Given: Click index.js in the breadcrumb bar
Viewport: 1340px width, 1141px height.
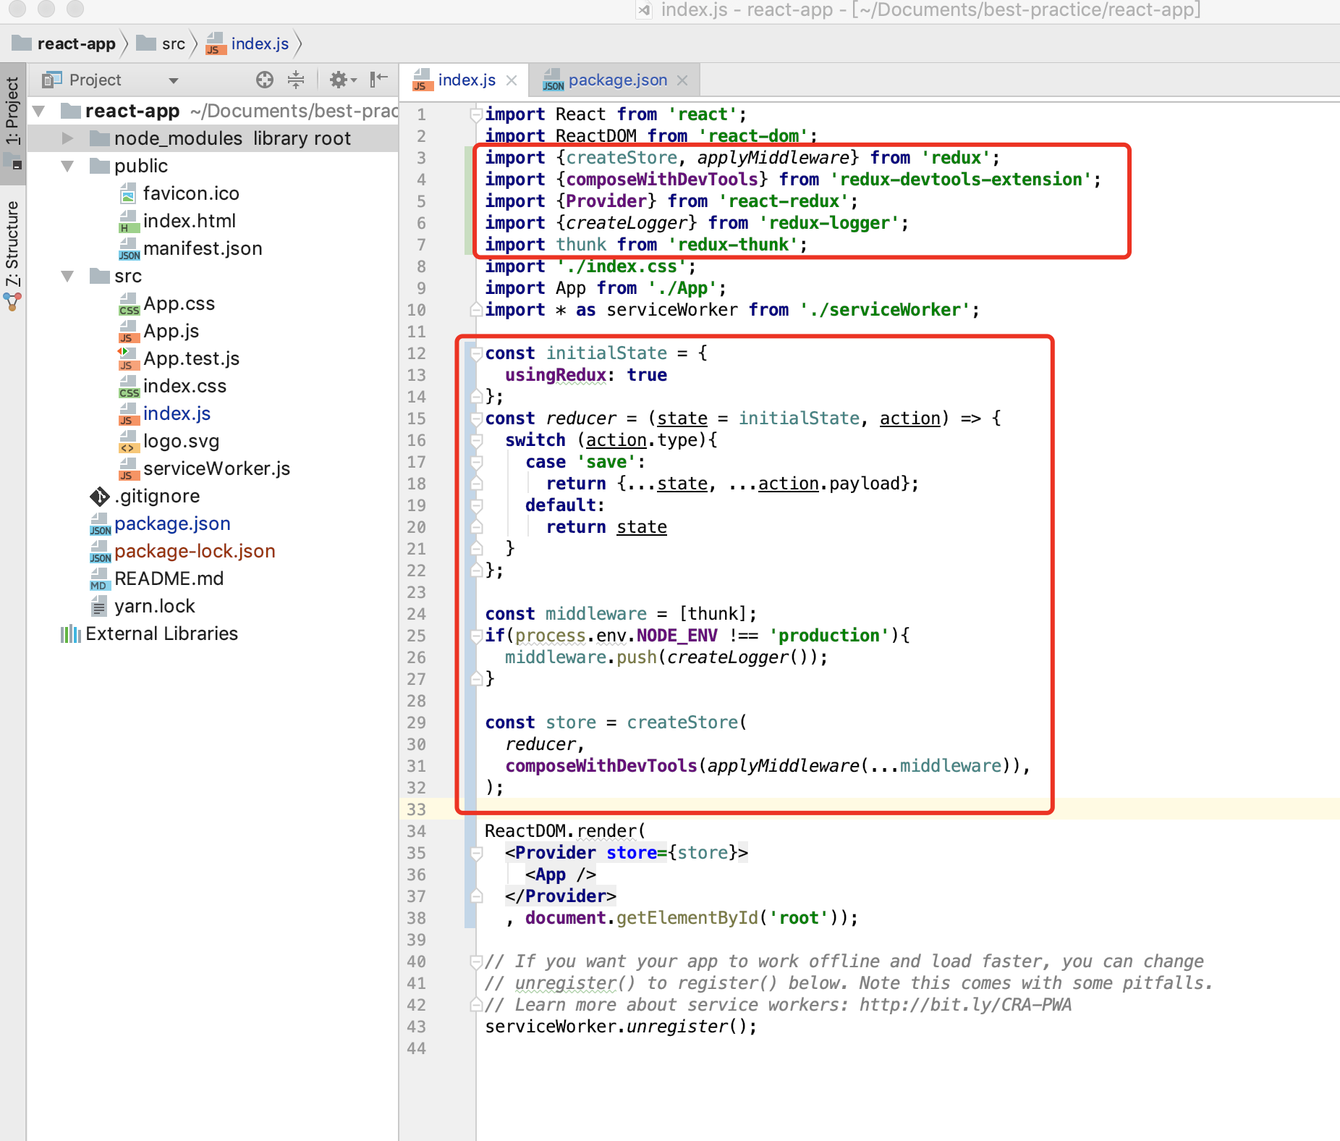Looking at the screenshot, I should coord(260,43).
